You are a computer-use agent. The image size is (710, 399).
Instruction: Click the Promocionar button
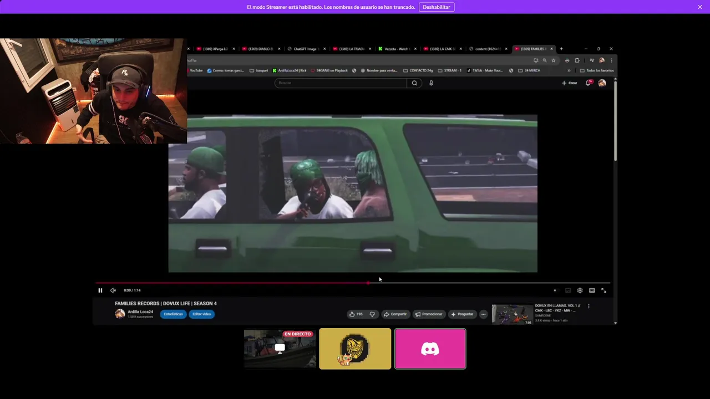429,314
